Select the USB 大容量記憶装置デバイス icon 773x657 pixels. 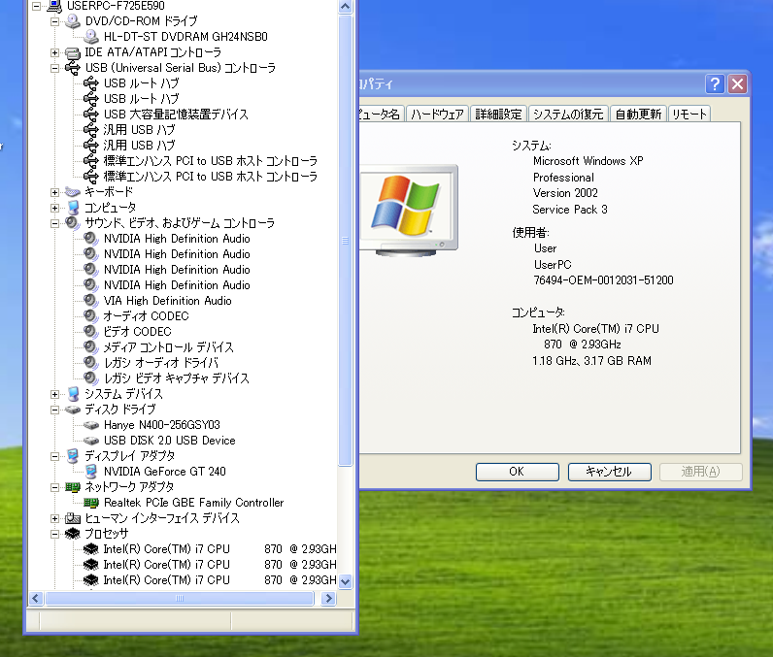(x=90, y=115)
